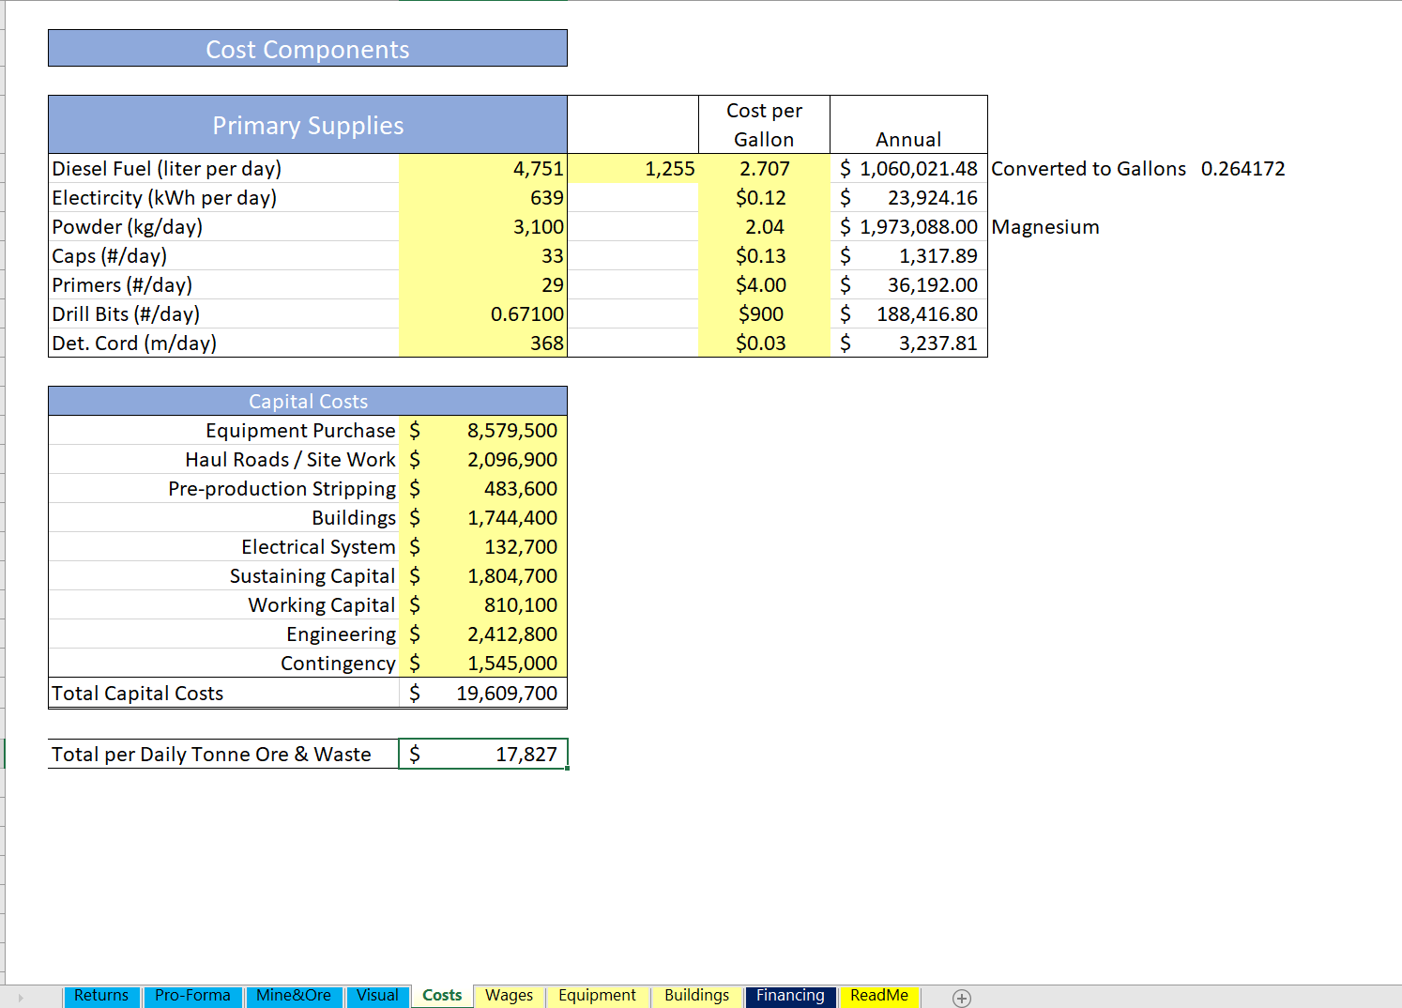Select the Total per Daily Tonne value

click(x=483, y=753)
